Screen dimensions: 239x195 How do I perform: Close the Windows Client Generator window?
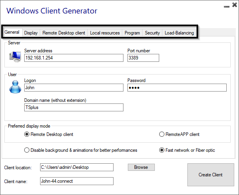coord(233,6)
